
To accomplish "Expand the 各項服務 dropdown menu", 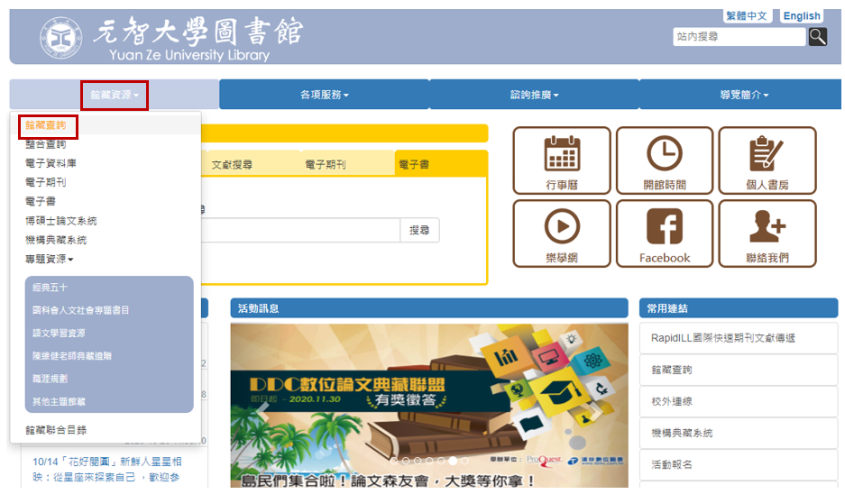I will pos(324,95).
